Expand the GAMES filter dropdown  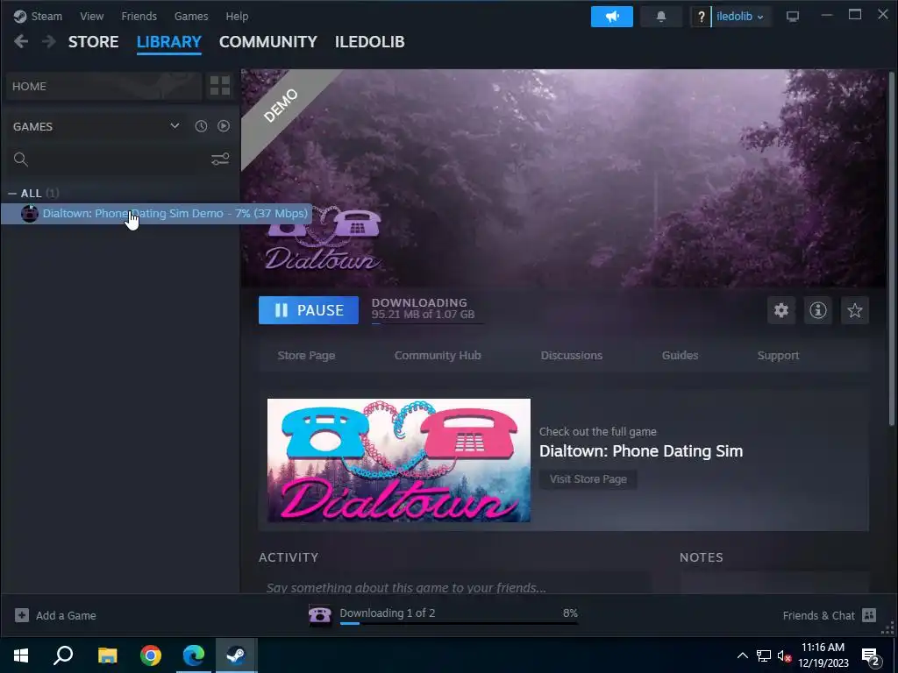tap(175, 126)
